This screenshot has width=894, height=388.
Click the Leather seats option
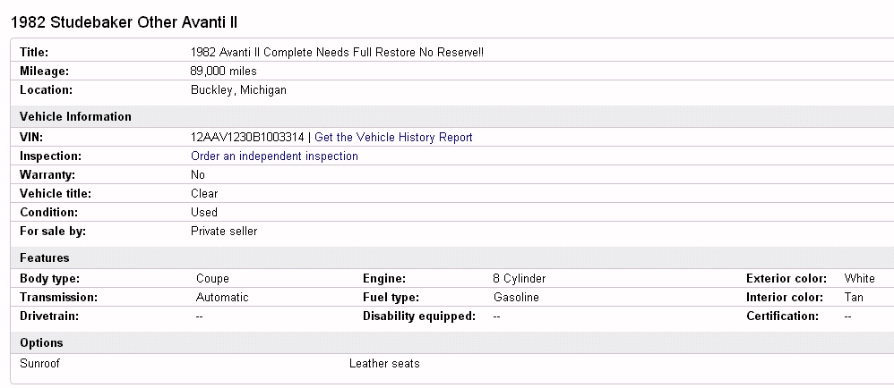[x=384, y=364]
